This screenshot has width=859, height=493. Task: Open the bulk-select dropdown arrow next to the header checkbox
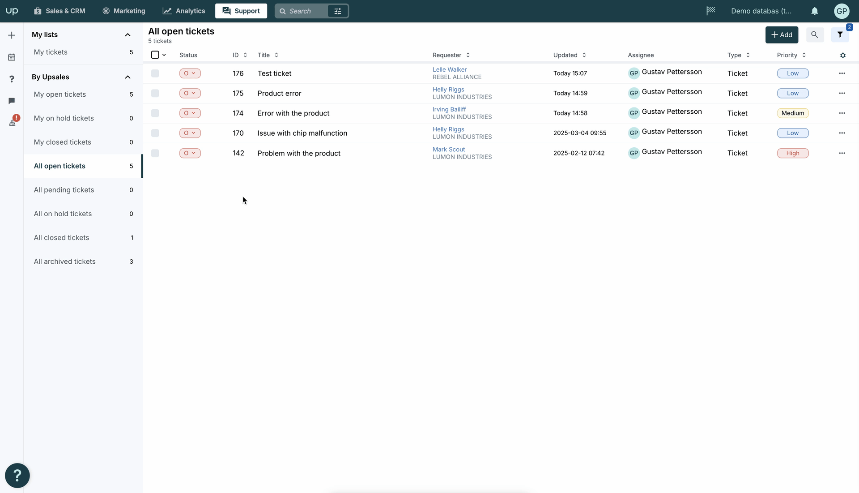tap(164, 55)
